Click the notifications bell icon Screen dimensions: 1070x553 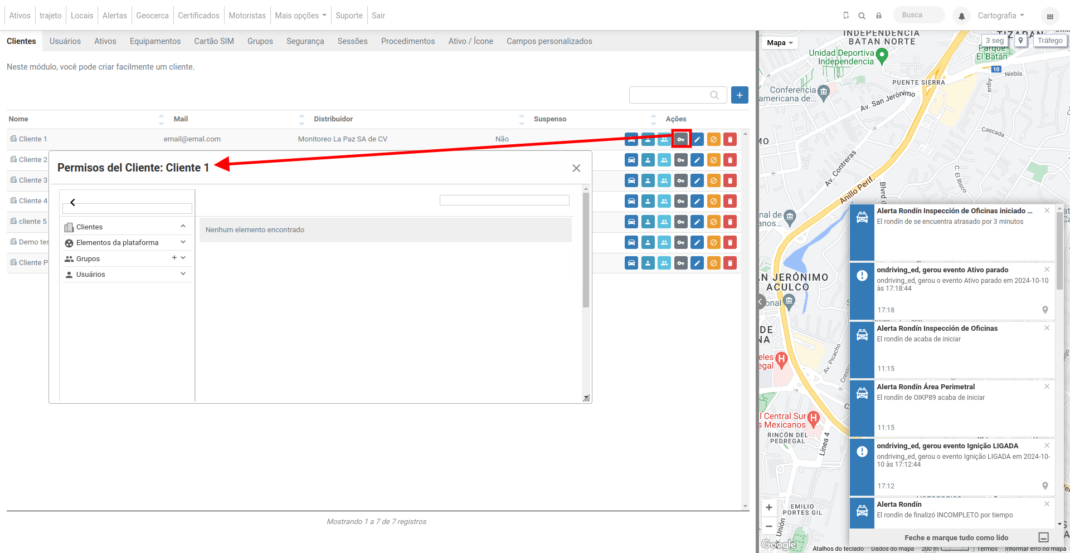coord(961,16)
